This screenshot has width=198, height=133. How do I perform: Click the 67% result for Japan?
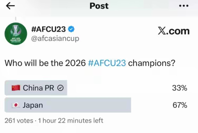click(180, 105)
